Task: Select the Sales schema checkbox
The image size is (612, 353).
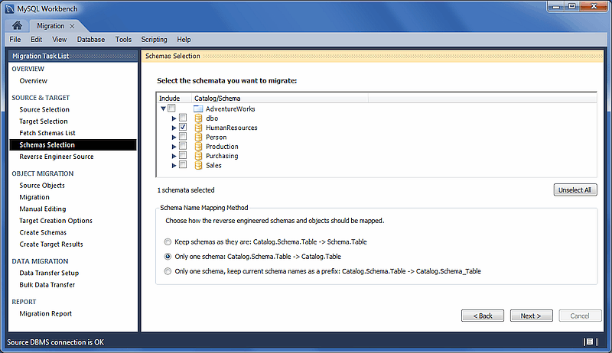Action: click(x=183, y=164)
